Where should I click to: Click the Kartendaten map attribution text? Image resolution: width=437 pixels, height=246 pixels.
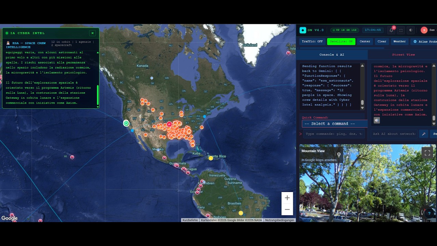click(231, 220)
